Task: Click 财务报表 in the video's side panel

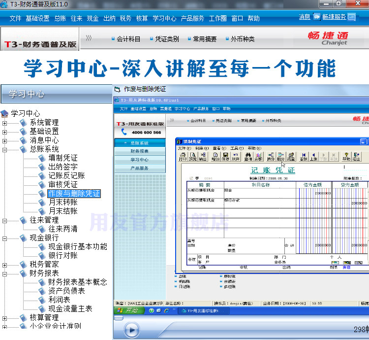Action: click(x=140, y=151)
